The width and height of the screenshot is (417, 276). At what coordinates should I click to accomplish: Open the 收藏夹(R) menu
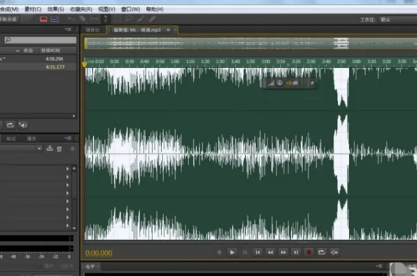[x=81, y=9]
